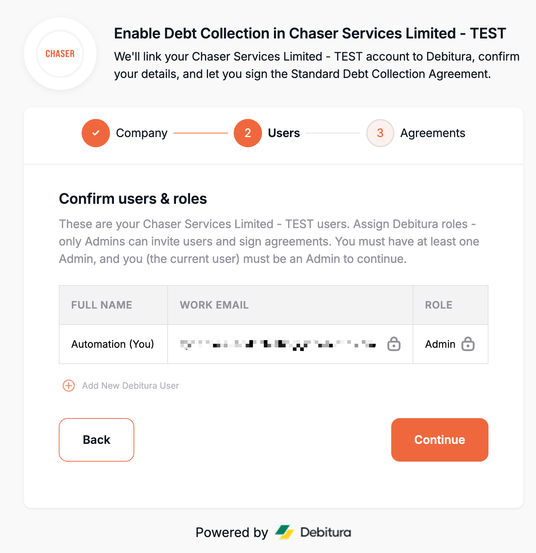This screenshot has height=553, width=536.
Task: Click the step 3 circle icon
Action: click(x=380, y=133)
